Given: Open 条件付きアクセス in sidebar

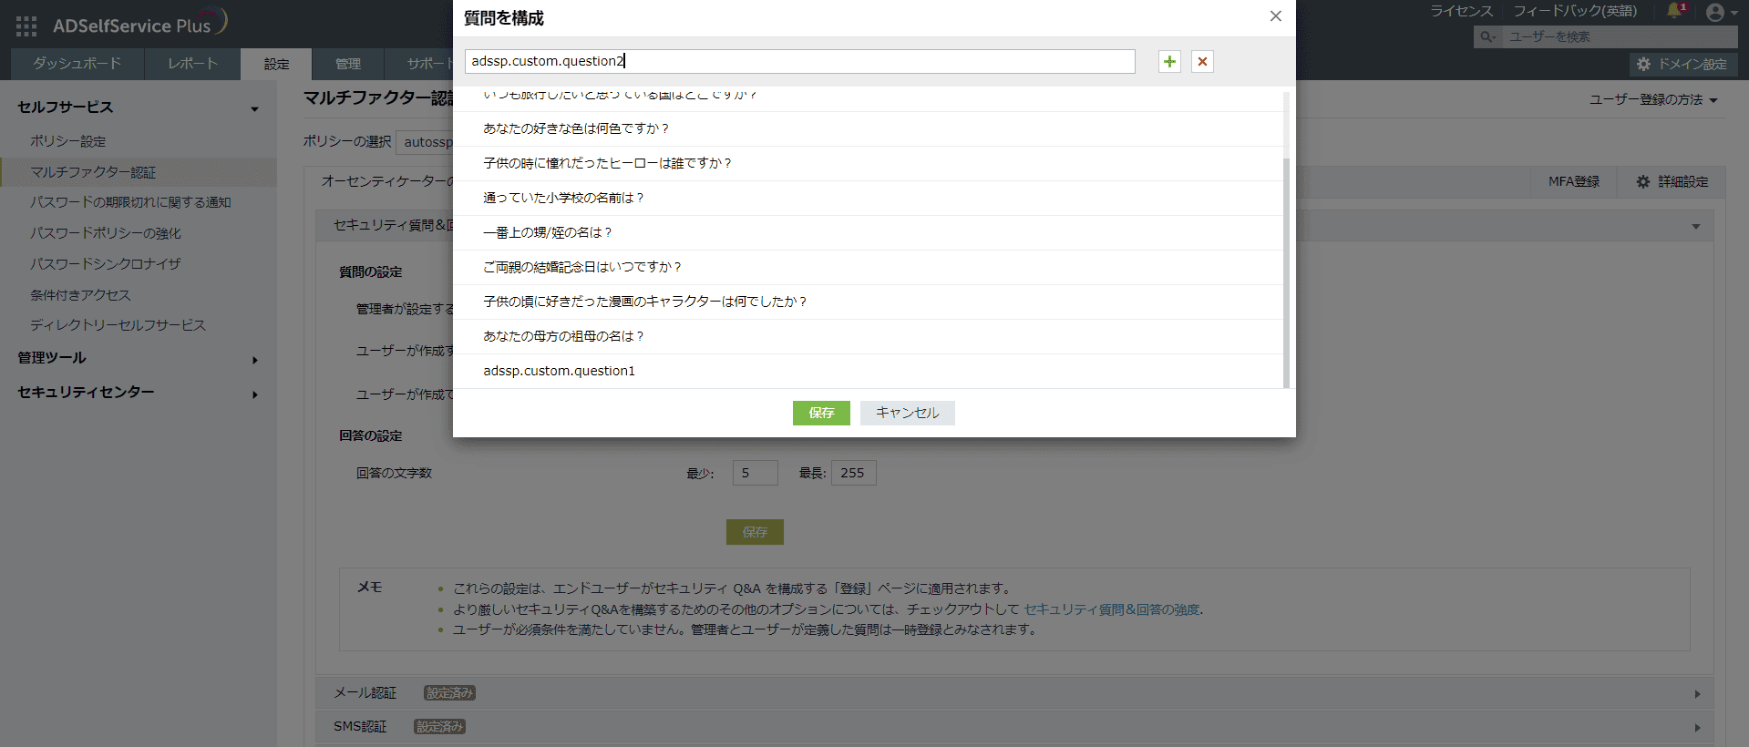Looking at the screenshot, I should click(80, 295).
